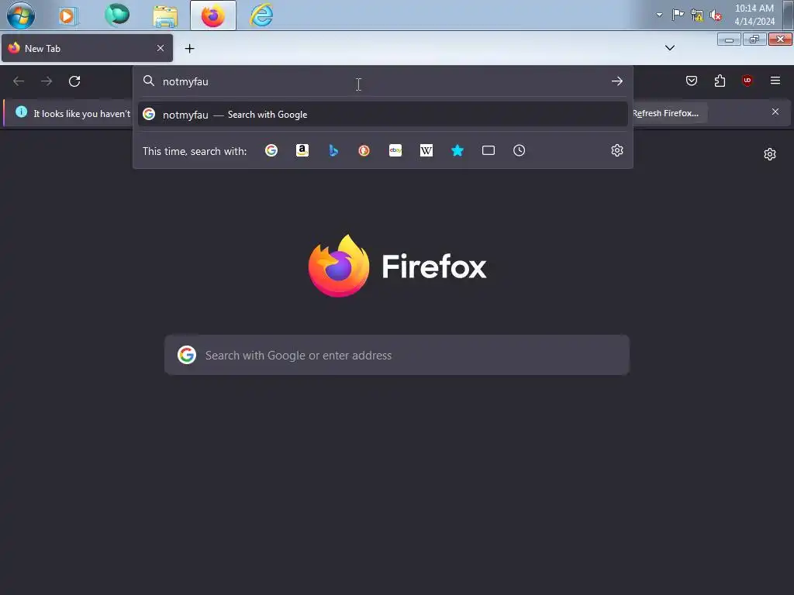Click the muted volume tray icon
Viewport: 794px width, 595px height.
tap(716, 15)
